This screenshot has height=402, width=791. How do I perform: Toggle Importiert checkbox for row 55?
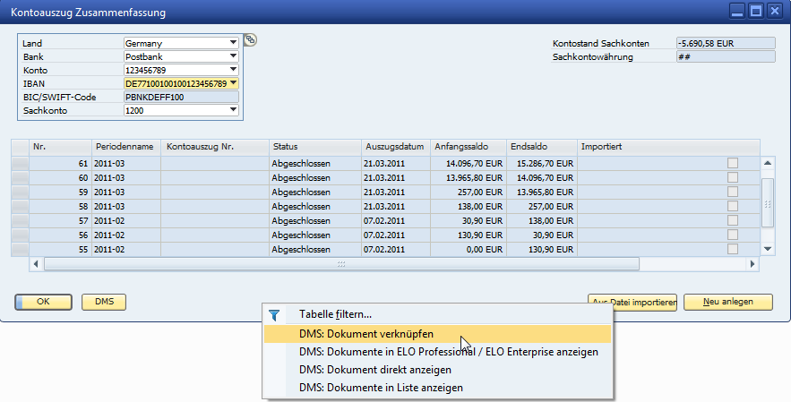(733, 249)
